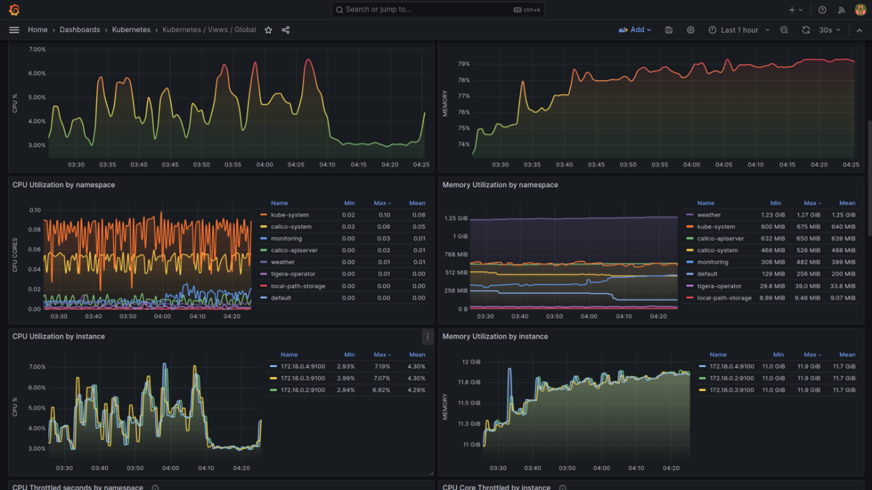
Task: Open the user profile avatar
Action: 860,9
